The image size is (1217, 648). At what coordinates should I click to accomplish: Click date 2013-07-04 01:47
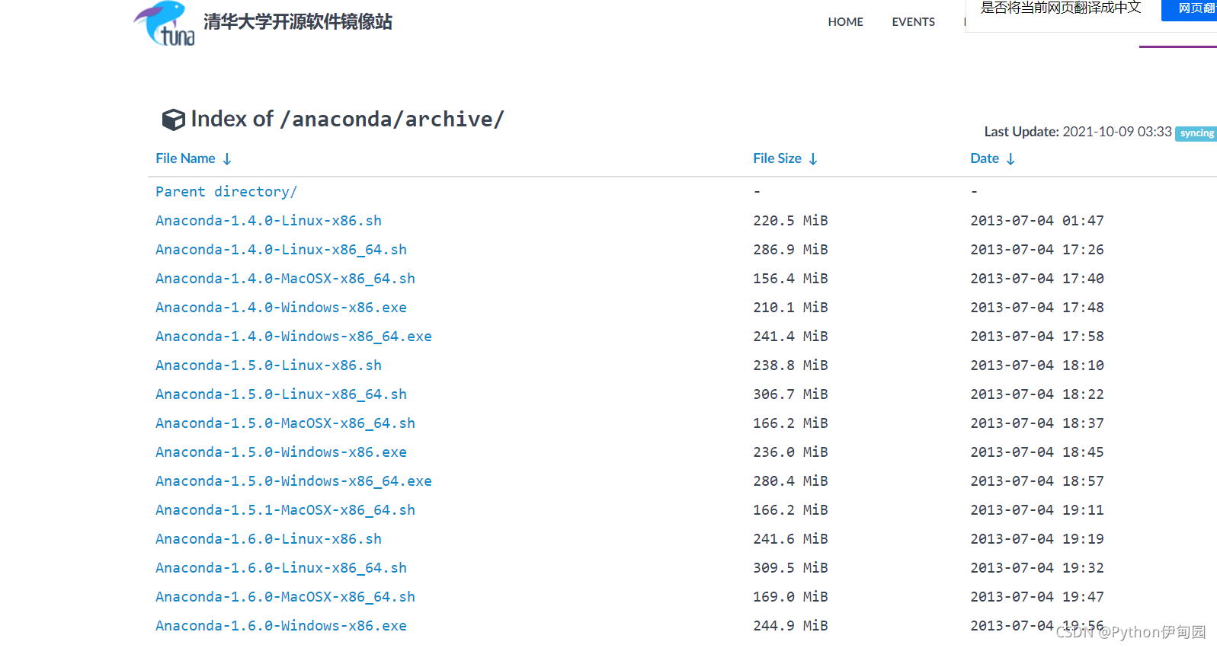[1037, 221]
